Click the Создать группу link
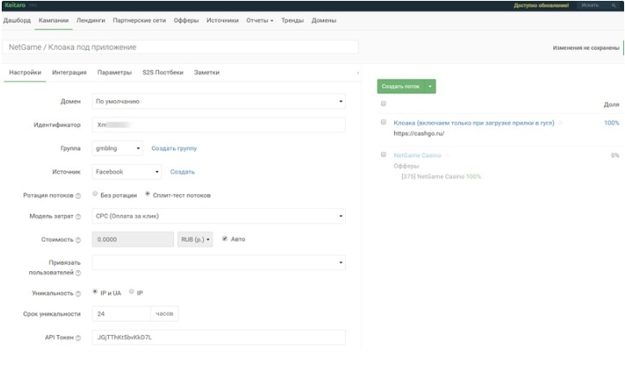 (174, 148)
